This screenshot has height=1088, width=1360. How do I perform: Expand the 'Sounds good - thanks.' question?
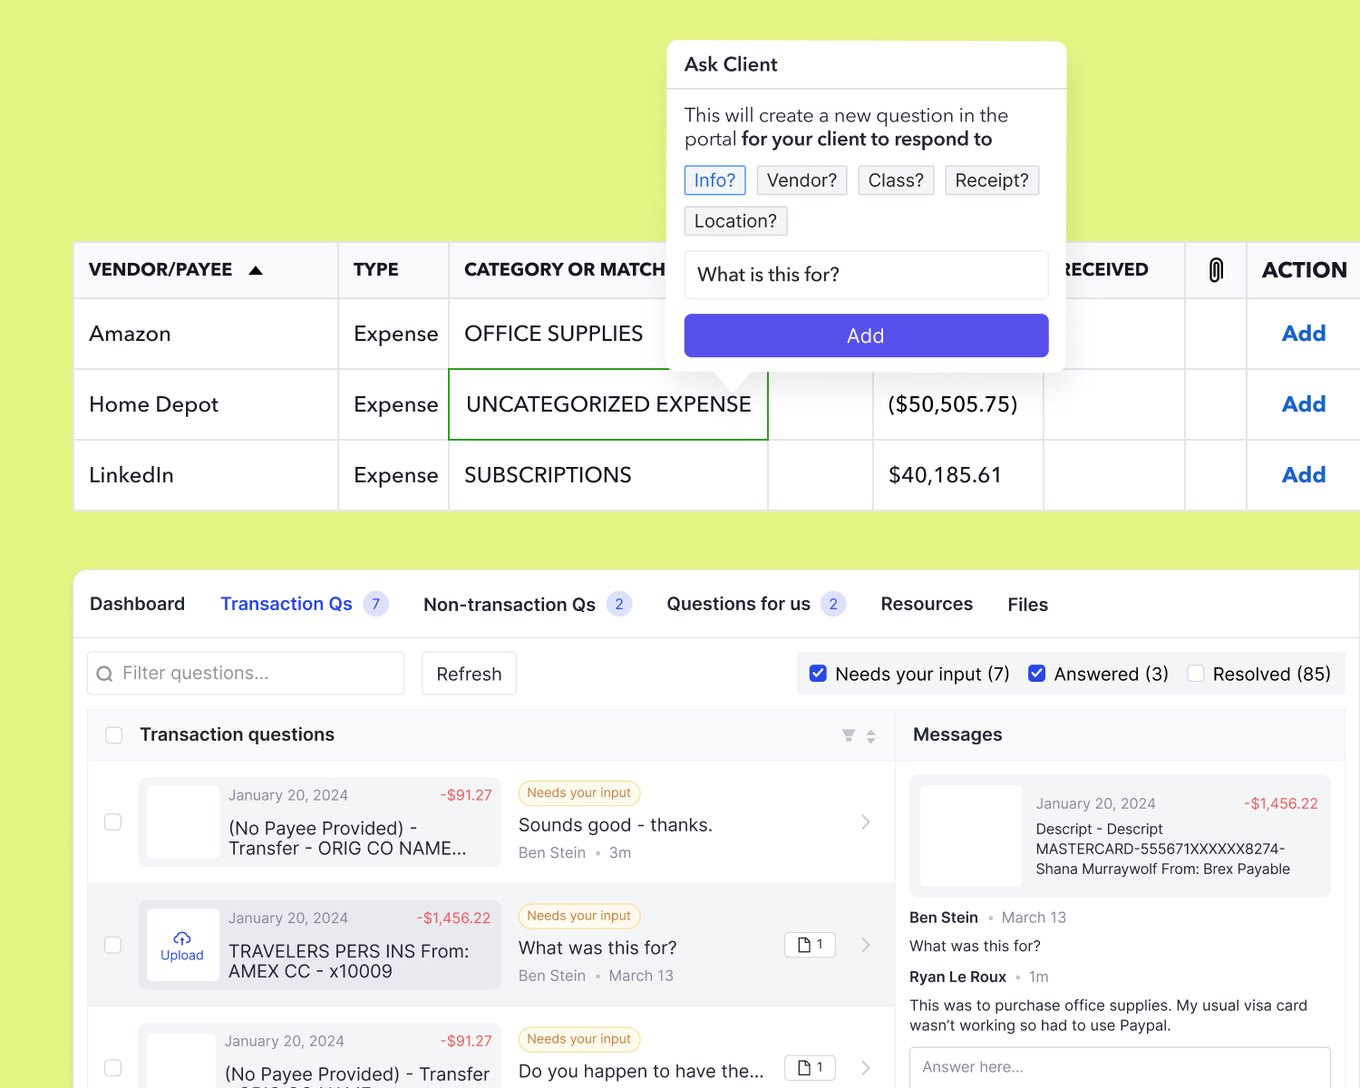click(x=865, y=821)
